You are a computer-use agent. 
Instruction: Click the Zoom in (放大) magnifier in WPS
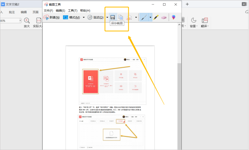(x=27, y=20)
